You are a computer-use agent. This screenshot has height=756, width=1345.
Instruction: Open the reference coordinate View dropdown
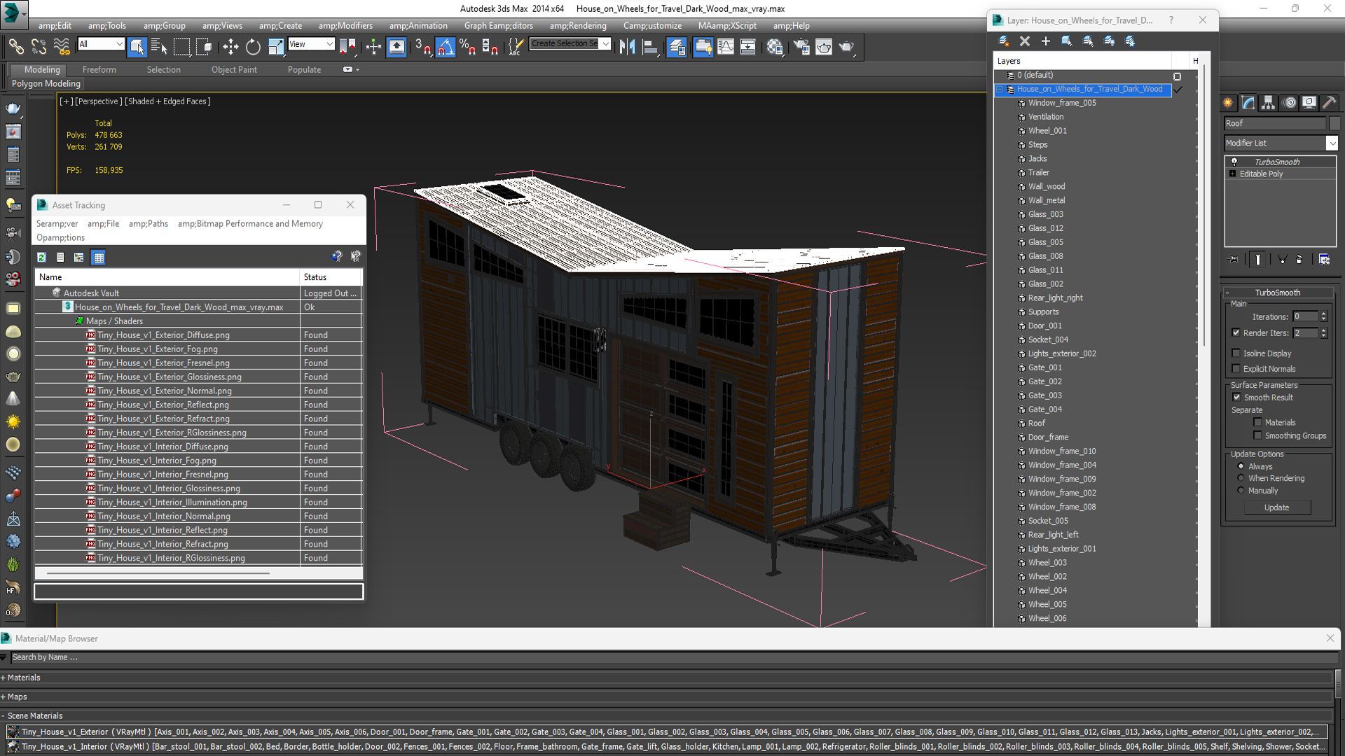(x=330, y=44)
